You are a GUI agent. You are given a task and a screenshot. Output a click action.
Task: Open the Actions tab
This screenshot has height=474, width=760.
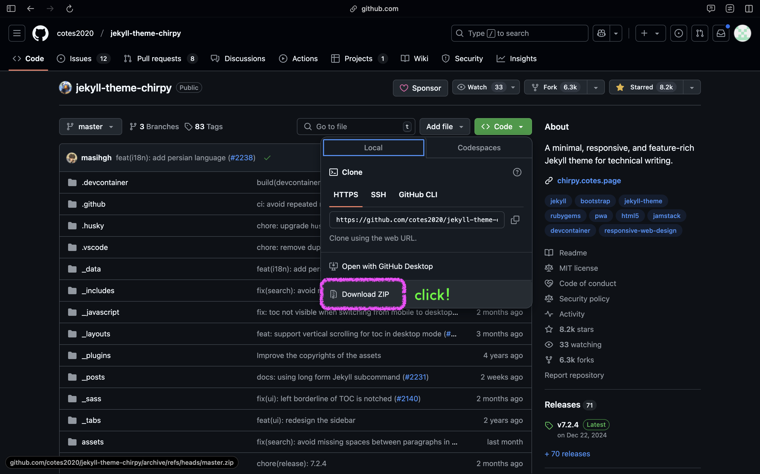[298, 59]
